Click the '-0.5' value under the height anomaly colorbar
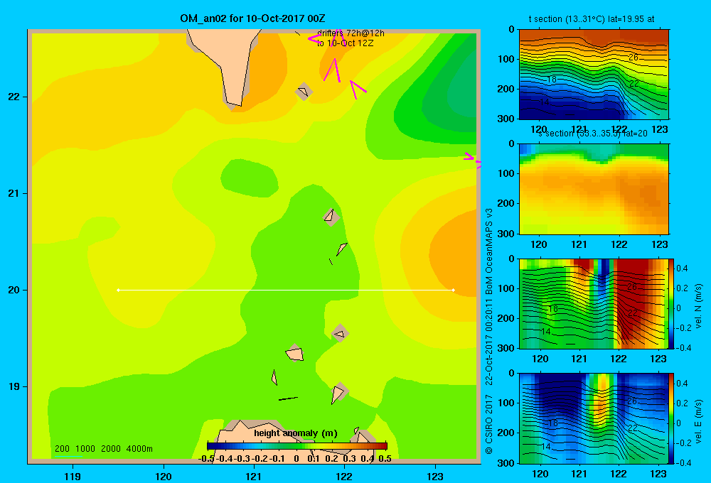The height and width of the screenshot is (483, 711). [x=207, y=459]
